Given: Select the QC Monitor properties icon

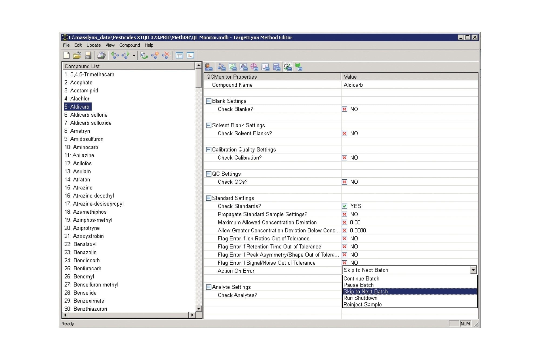Looking at the screenshot, I should [288, 67].
